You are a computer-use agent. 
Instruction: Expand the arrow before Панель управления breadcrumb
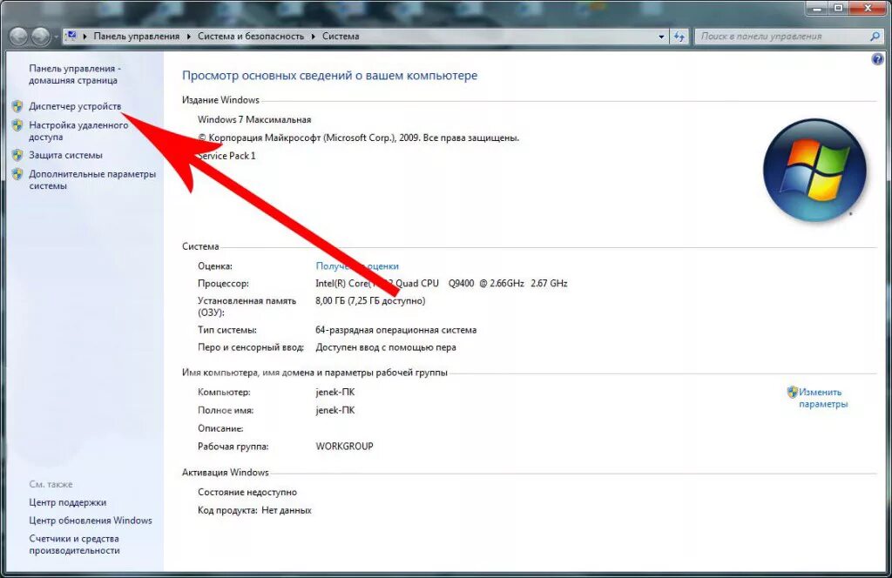pyautogui.click(x=84, y=37)
